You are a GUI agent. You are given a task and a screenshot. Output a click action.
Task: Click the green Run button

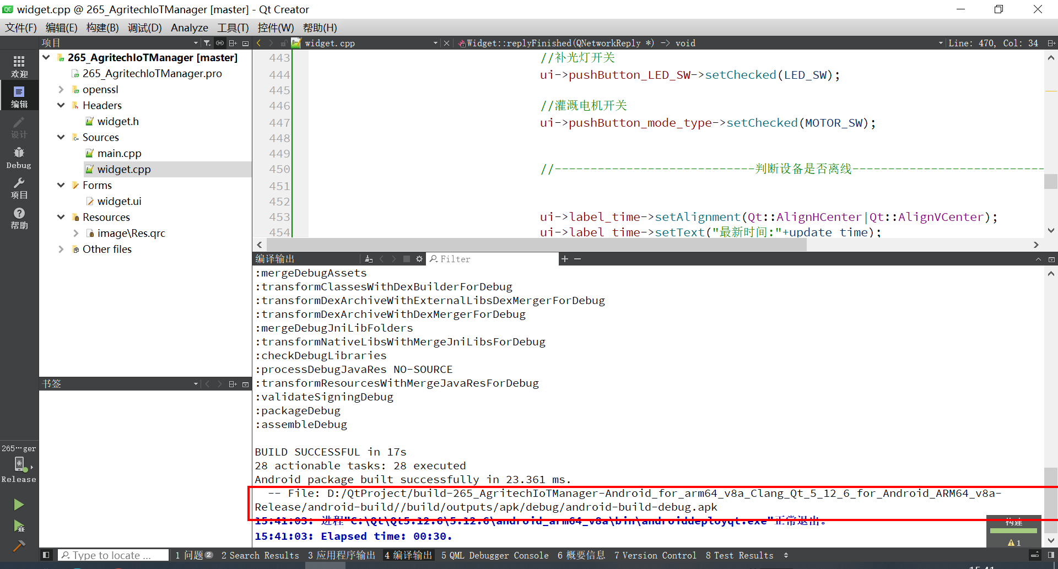tap(19, 505)
